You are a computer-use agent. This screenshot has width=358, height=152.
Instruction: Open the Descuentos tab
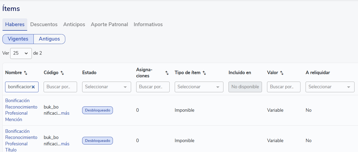pyautogui.click(x=44, y=25)
